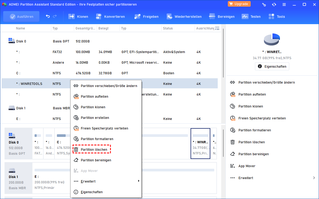Open the Tools toolbar item
This screenshot has width=319, height=199.
pos(277,16)
